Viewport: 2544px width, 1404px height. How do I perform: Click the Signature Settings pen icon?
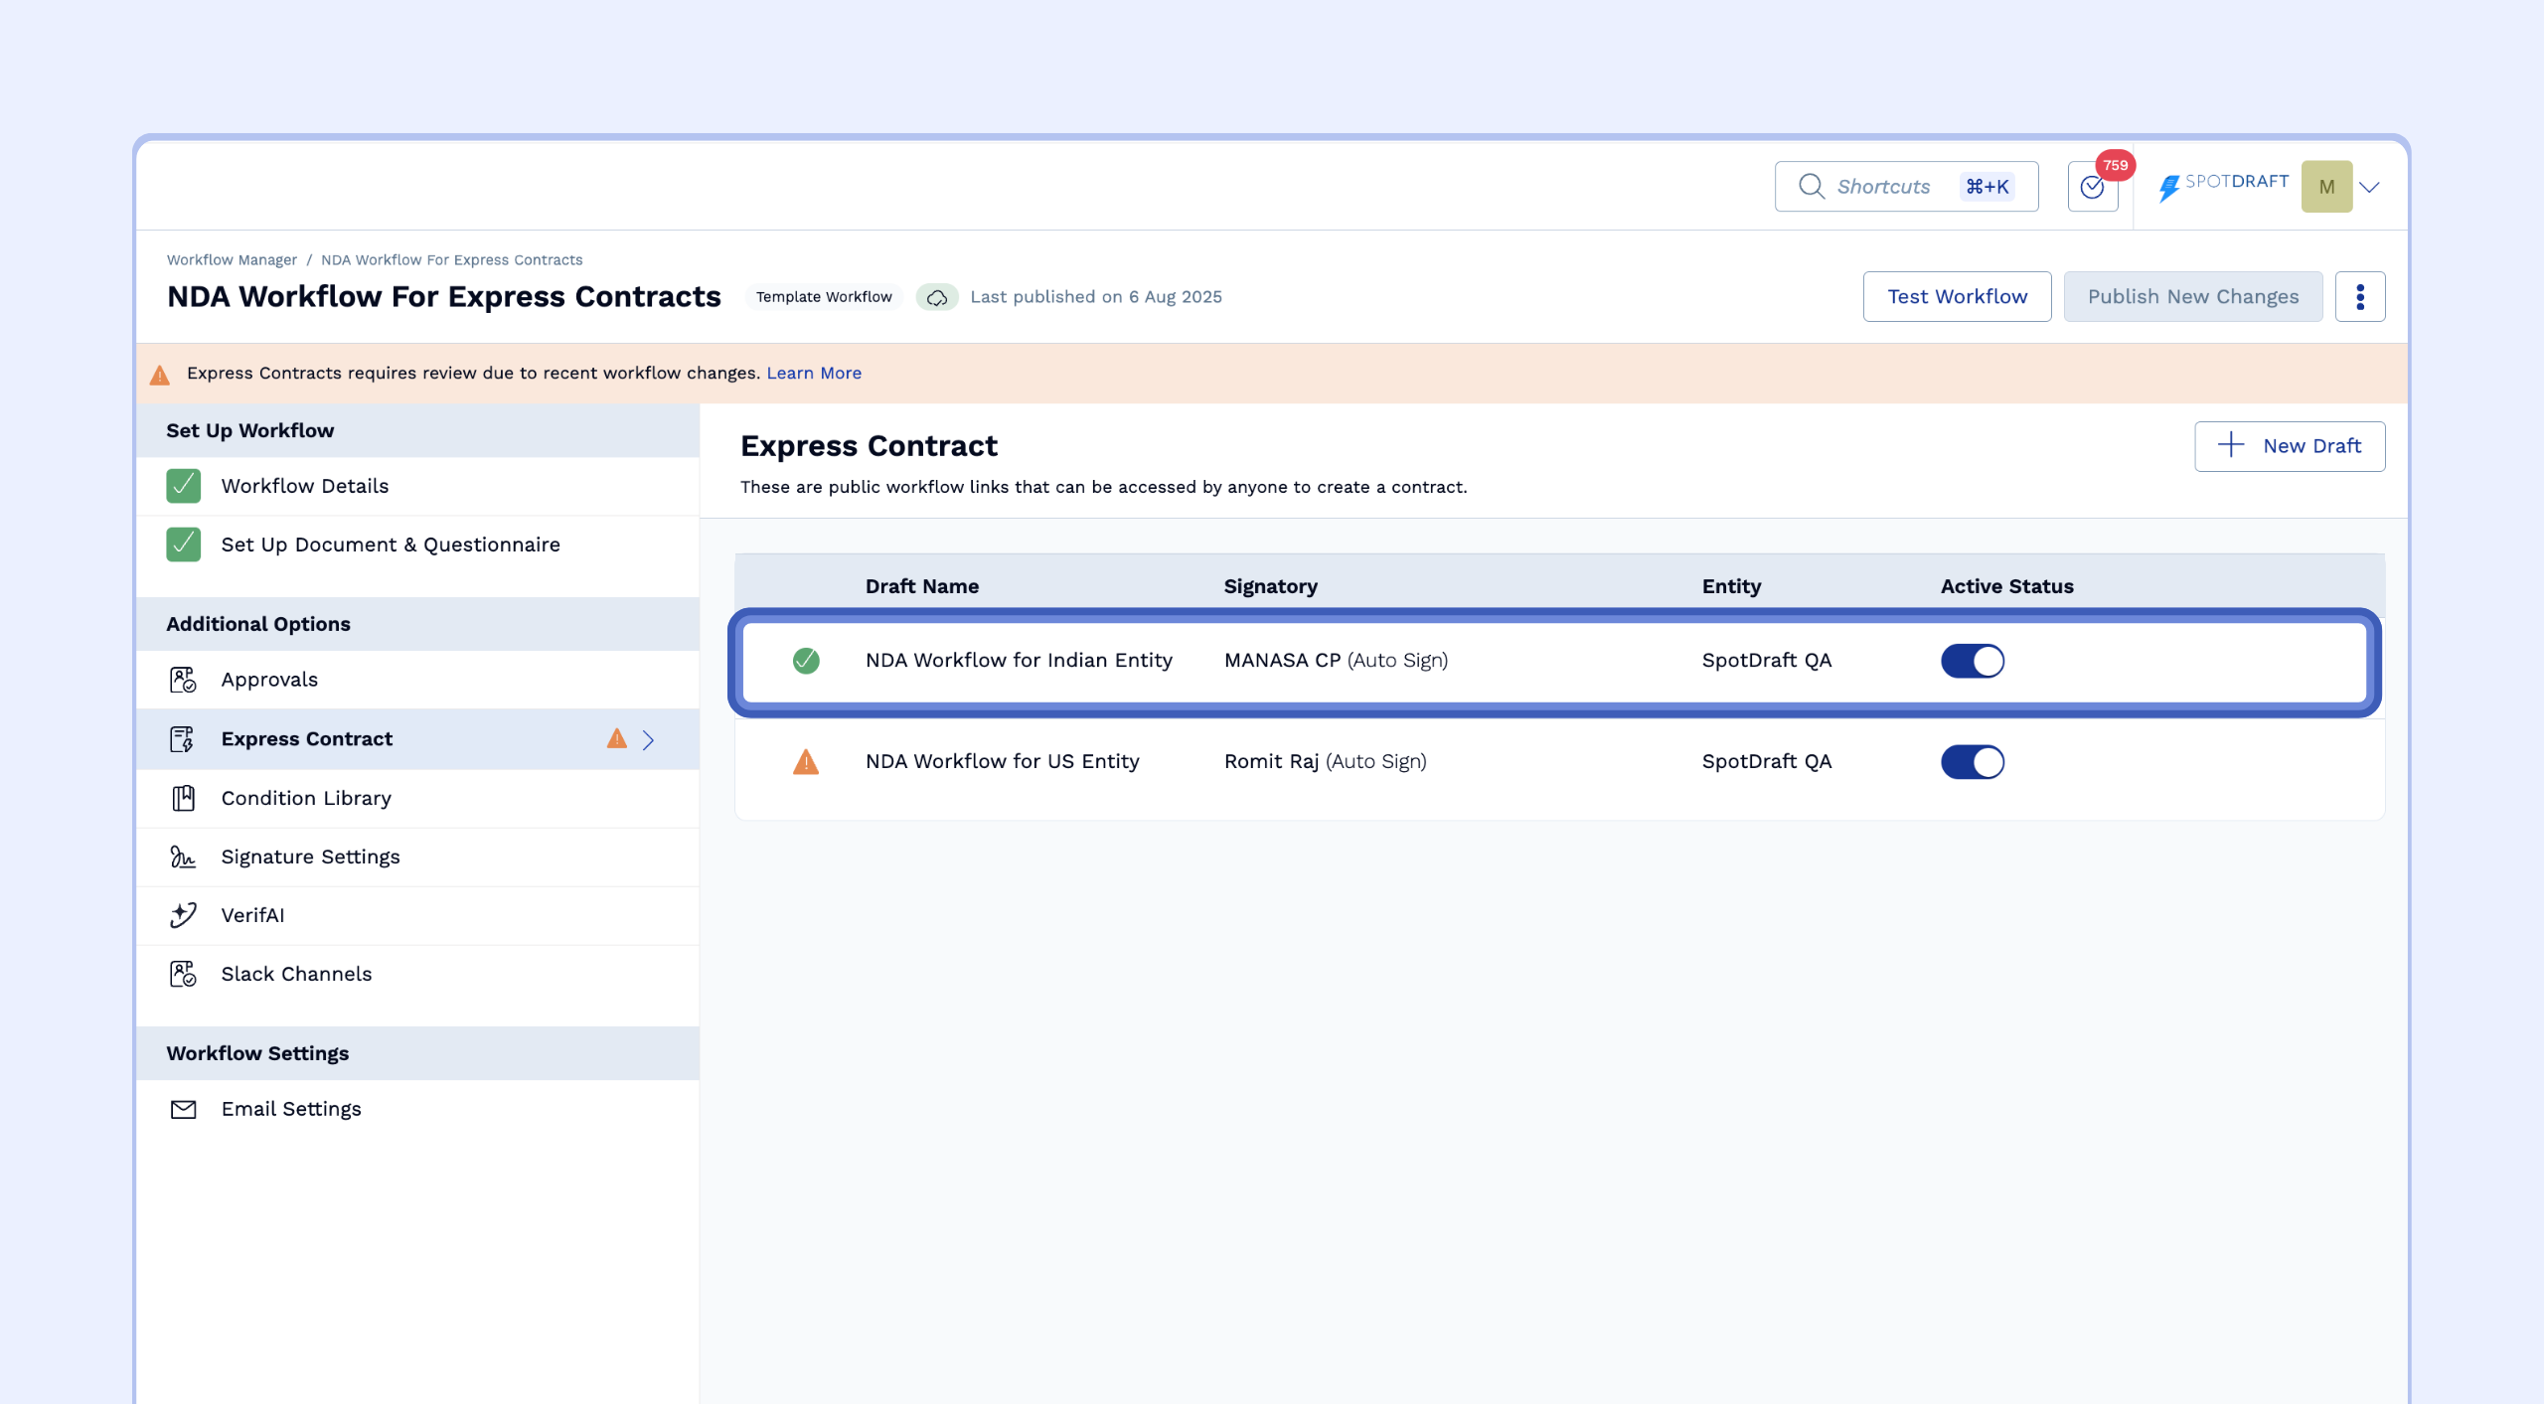pos(183,857)
